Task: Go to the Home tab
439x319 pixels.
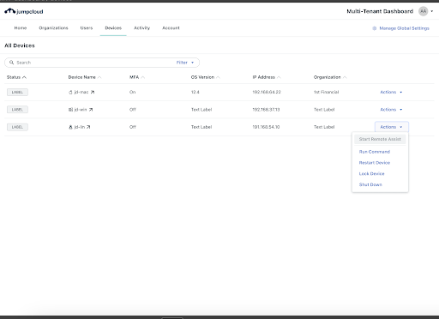Action: [21, 28]
